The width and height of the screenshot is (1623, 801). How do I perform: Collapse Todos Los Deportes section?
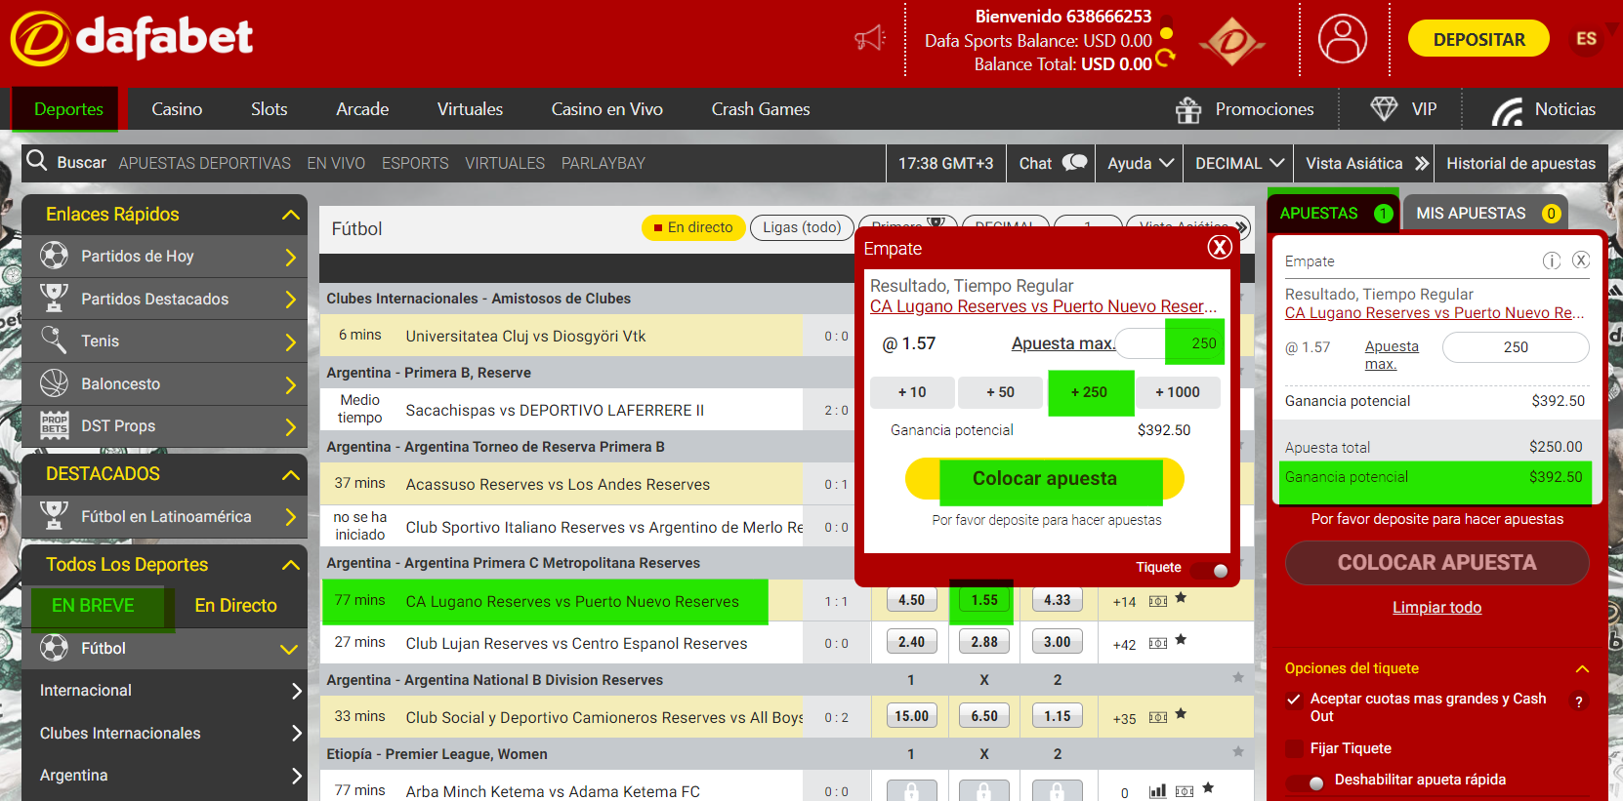point(291,565)
